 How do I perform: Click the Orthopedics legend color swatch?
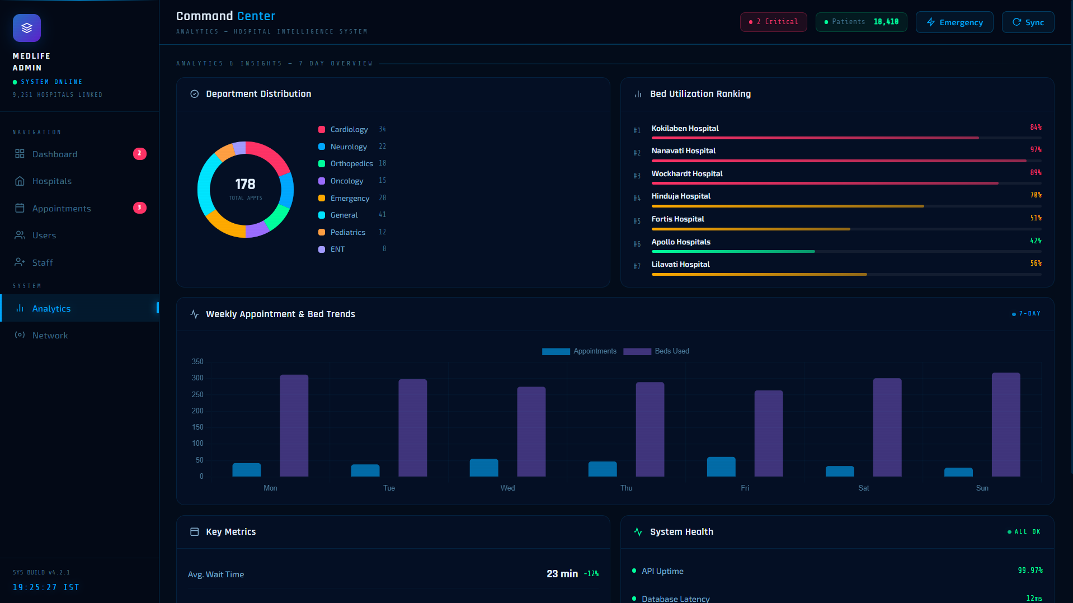click(x=322, y=164)
